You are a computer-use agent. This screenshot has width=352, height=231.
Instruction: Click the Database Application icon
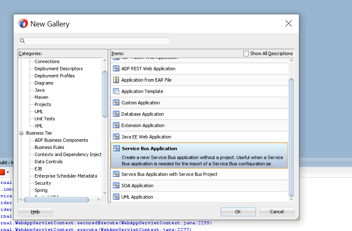click(x=116, y=114)
